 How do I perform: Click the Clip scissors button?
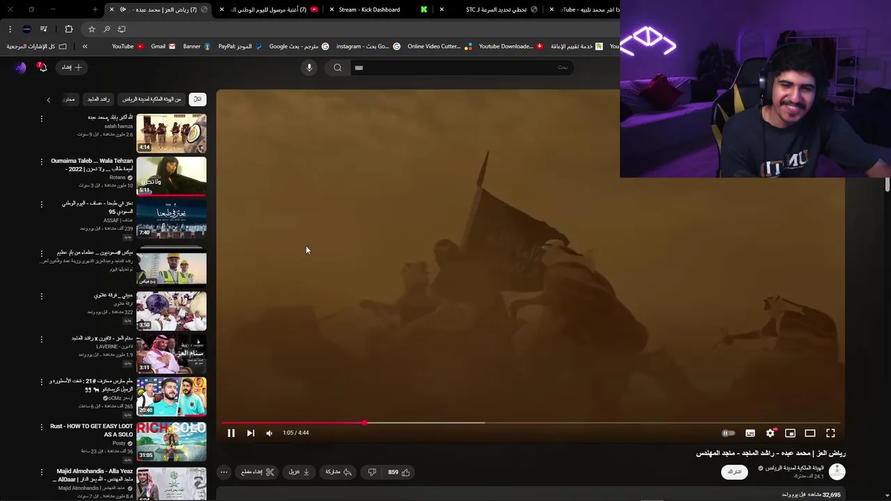[x=258, y=472]
